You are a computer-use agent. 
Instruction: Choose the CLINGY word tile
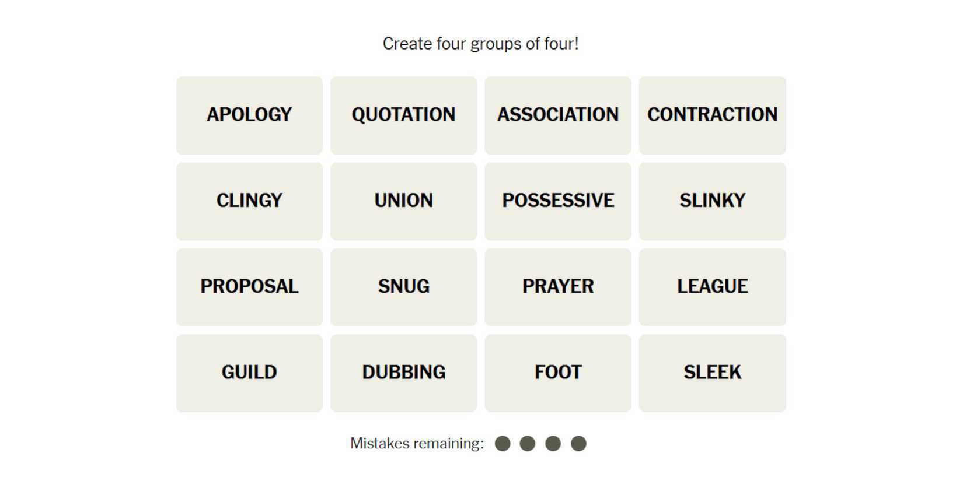[x=249, y=201]
